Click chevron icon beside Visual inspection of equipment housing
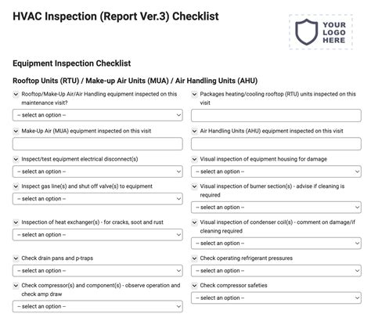Image resolution: width=371 pixels, height=314 pixels. point(194,159)
